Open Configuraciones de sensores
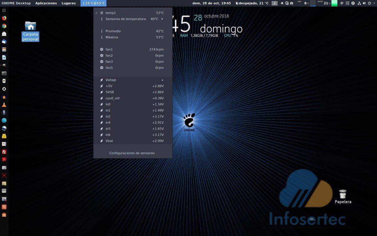 tap(132, 153)
